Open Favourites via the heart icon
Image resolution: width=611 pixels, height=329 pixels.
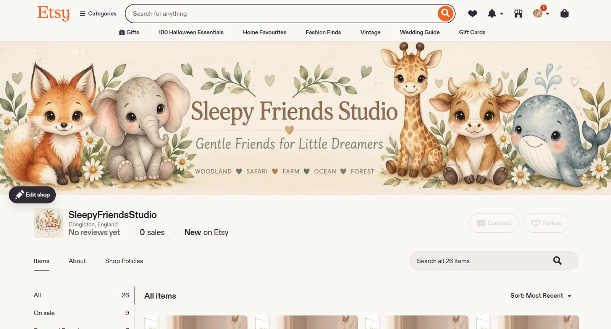pyautogui.click(x=472, y=14)
